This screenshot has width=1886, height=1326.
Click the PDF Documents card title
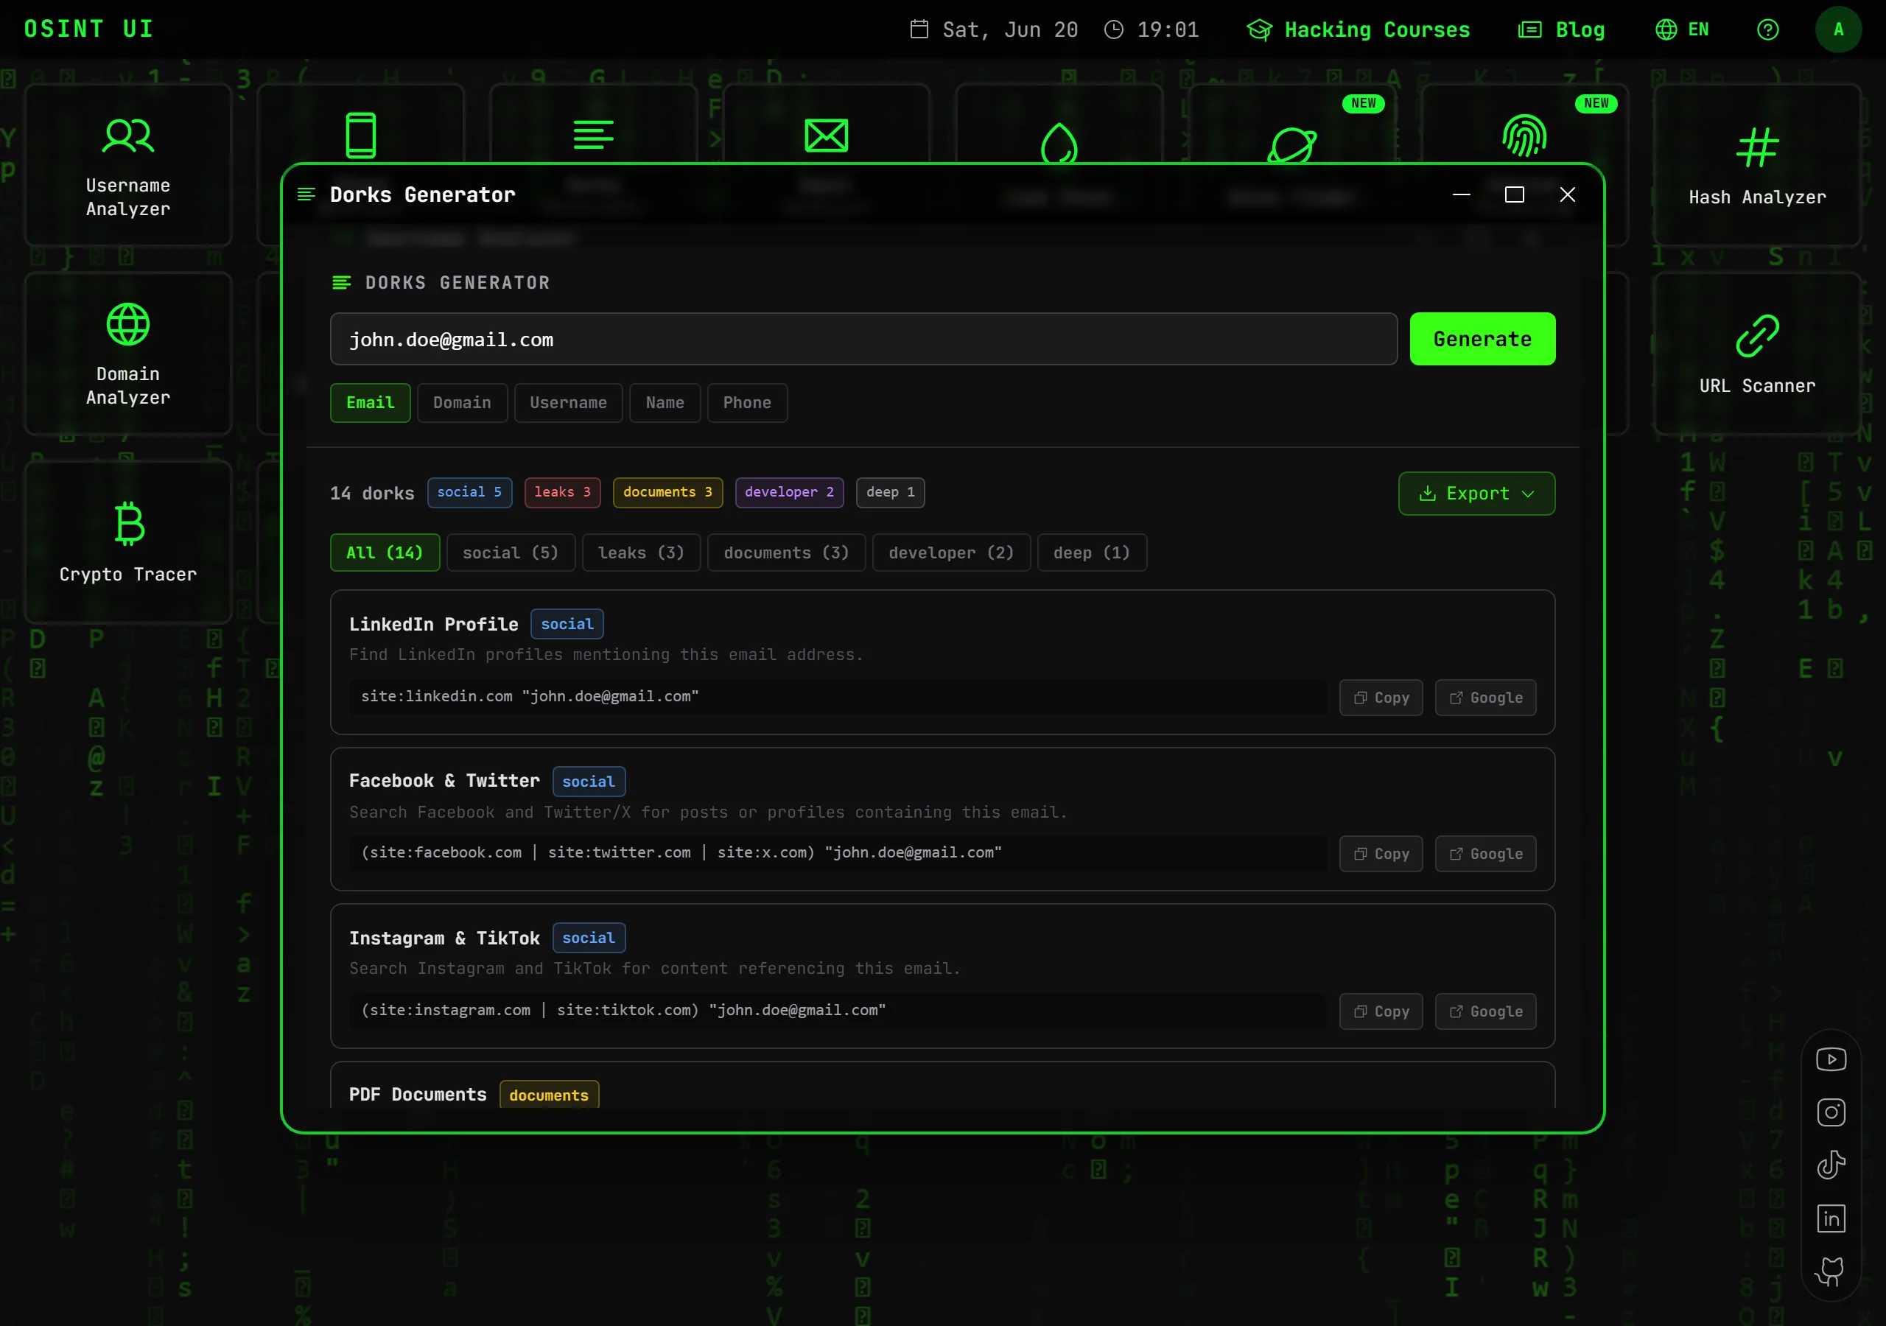417,1095
